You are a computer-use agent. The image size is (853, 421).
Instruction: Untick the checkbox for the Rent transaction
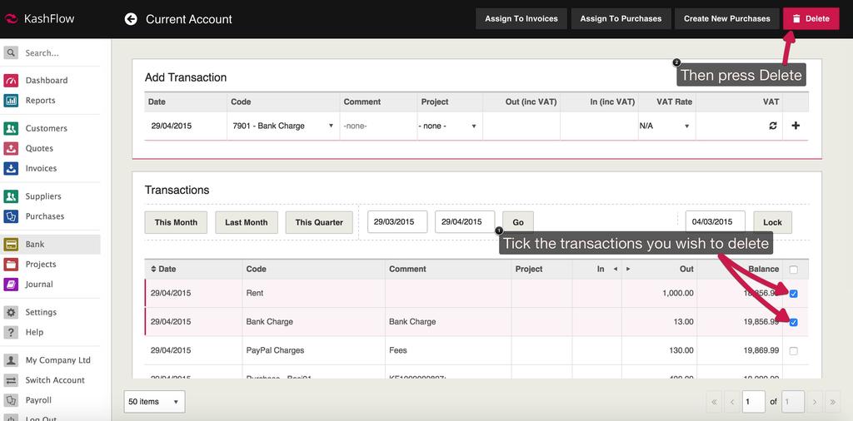click(793, 294)
